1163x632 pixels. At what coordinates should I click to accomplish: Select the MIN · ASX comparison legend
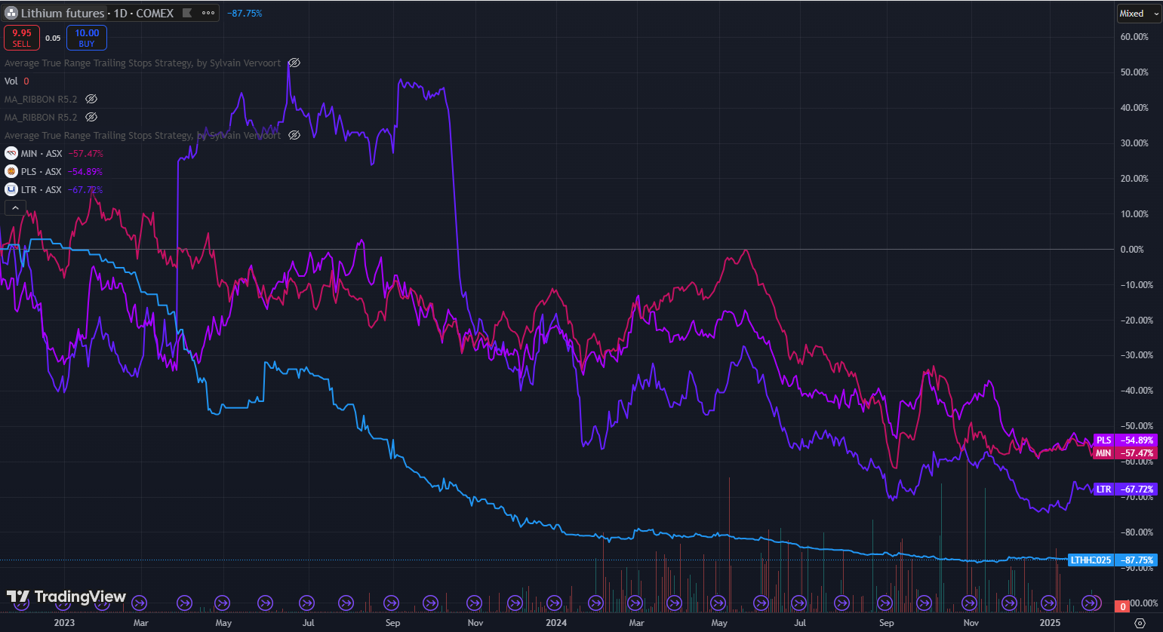pyautogui.click(x=42, y=153)
